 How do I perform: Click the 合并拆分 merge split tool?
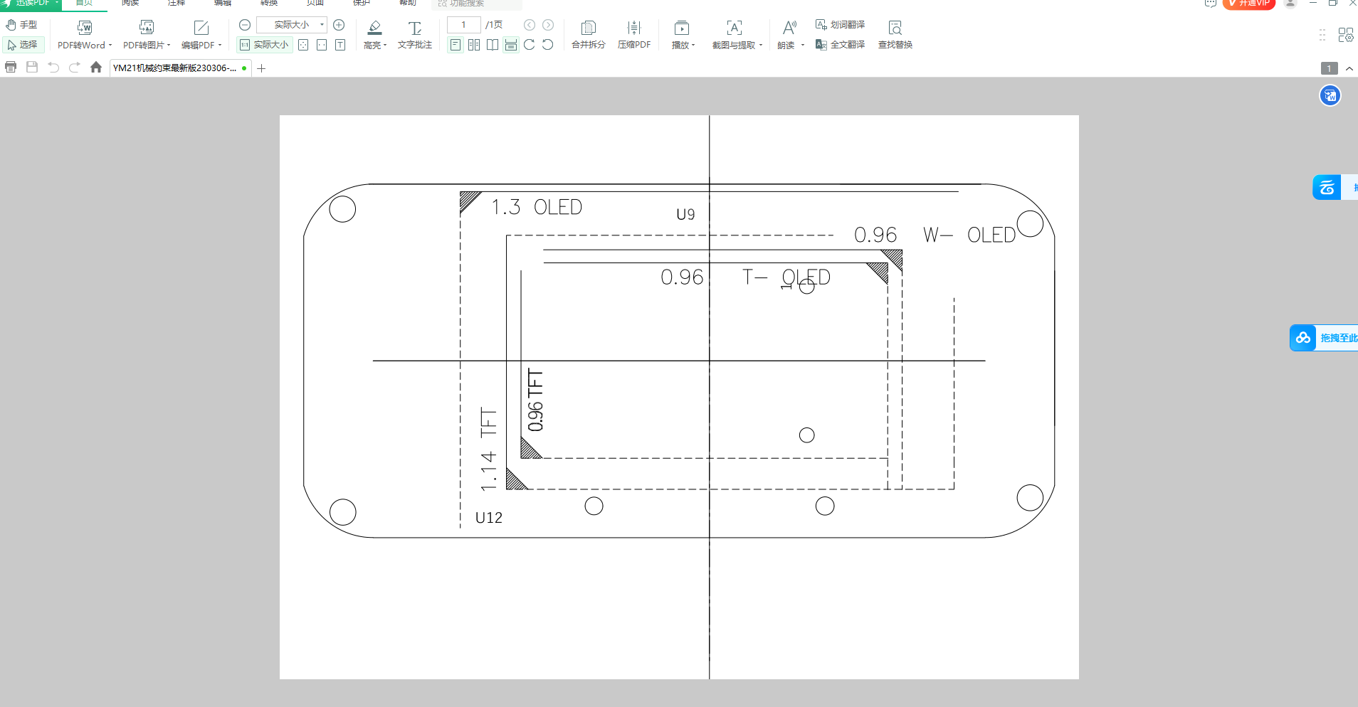pos(589,35)
